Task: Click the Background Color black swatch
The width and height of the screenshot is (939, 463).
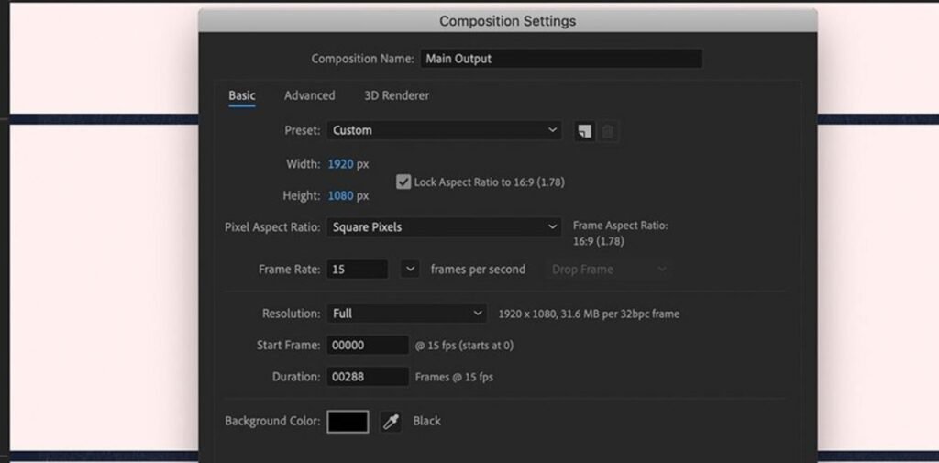Action: point(348,422)
